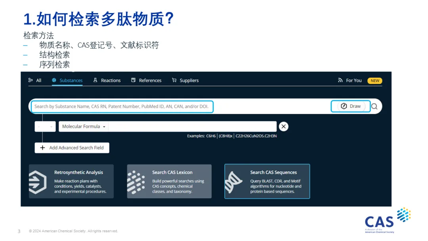428x241 pixels.
Task: Remove the Molecular Formula search field
Action: pyautogui.click(x=284, y=126)
